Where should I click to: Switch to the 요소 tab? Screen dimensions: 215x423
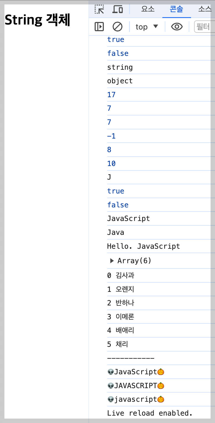pyautogui.click(x=148, y=9)
